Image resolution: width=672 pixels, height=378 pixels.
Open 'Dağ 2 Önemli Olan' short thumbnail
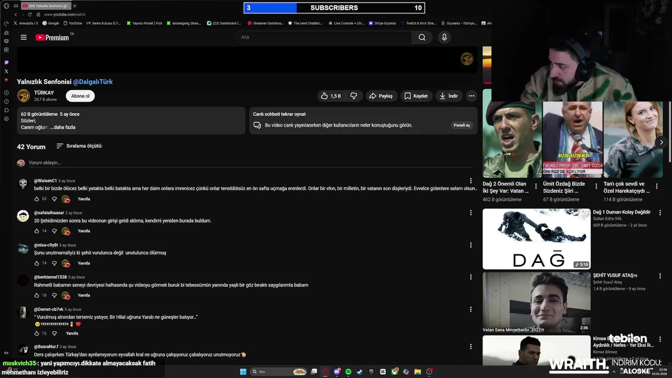512,139
